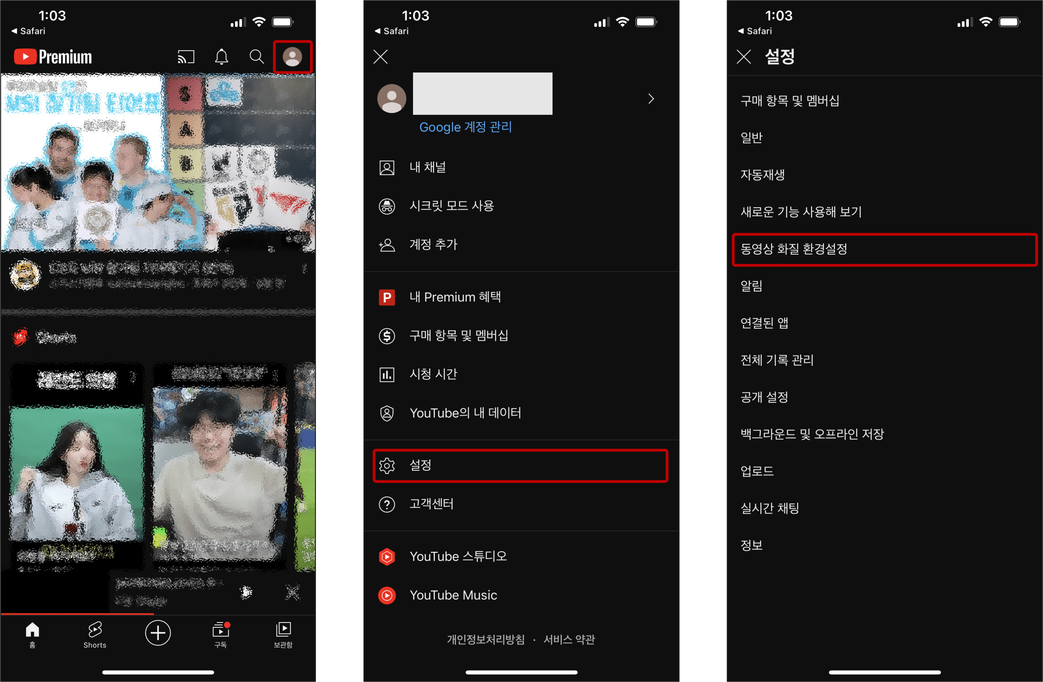The image size is (1043, 682).
Task: Open Google 계정 관리 link
Action: (x=465, y=127)
